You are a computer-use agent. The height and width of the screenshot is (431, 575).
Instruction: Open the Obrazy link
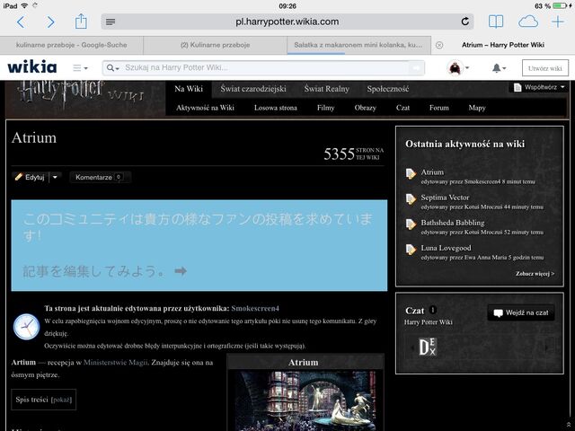pos(366,108)
